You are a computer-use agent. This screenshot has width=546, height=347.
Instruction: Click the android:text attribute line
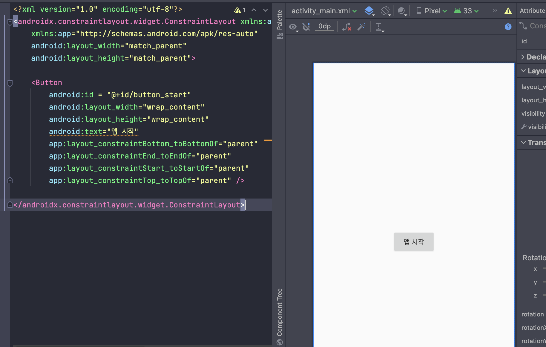(x=94, y=132)
